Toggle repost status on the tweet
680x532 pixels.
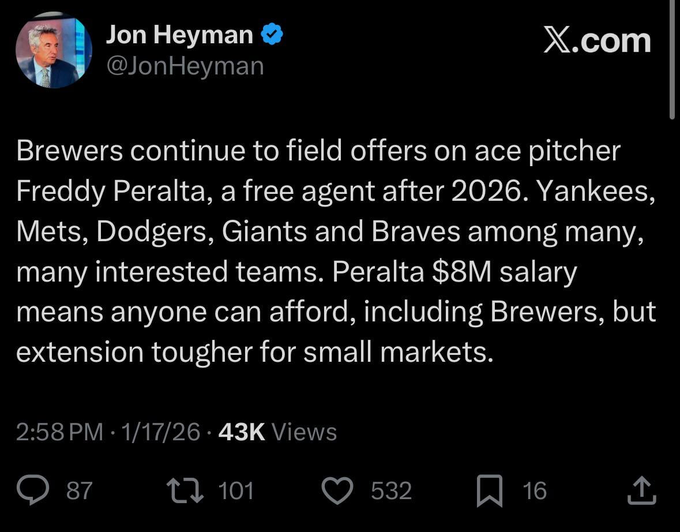tap(186, 490)
